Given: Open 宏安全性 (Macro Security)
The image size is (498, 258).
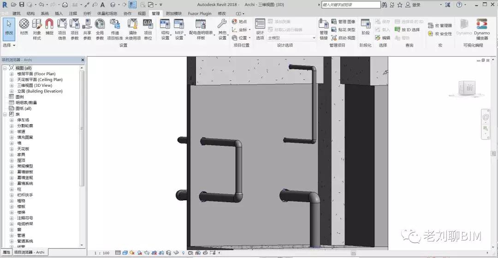Looking at the screenshot, I should click(440, 34).
